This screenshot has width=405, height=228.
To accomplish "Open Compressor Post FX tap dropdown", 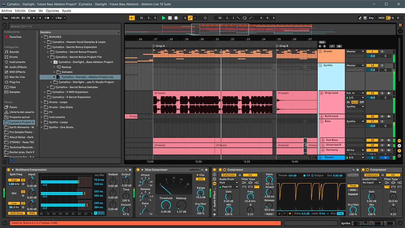I will [x=229, y=187].
